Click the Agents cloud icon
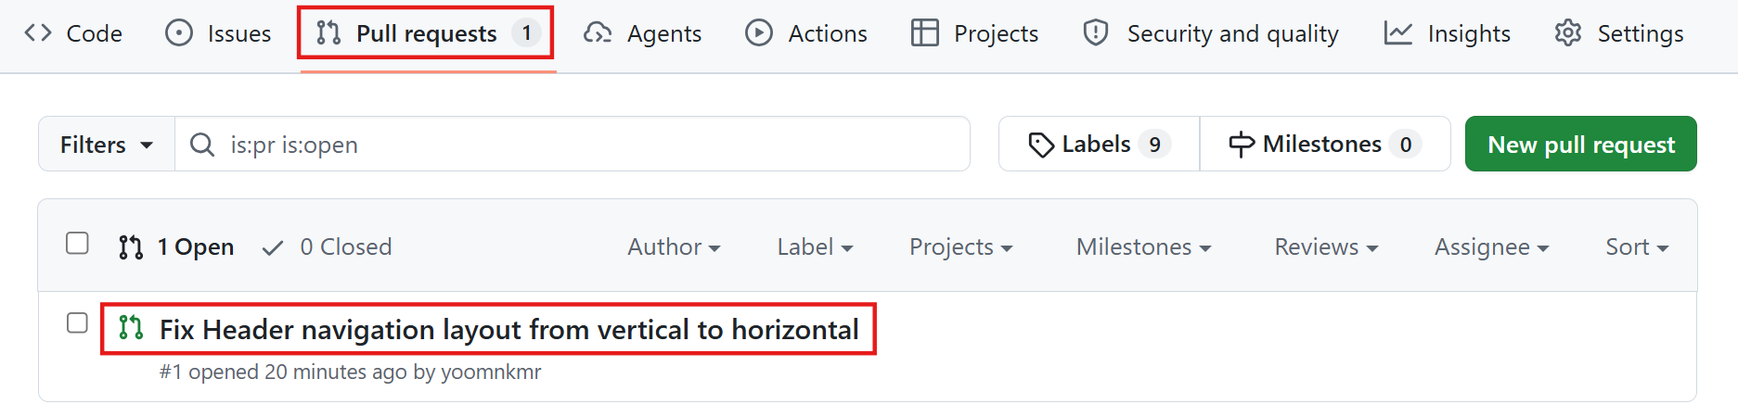Viewport: 1738px width, 417px height. click(598, 33)
